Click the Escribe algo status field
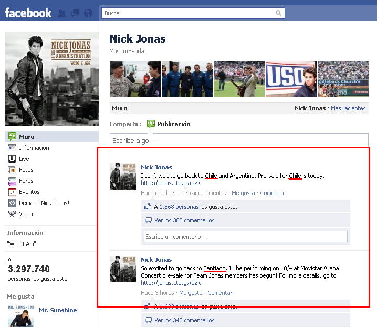 [x=239, y=140]
